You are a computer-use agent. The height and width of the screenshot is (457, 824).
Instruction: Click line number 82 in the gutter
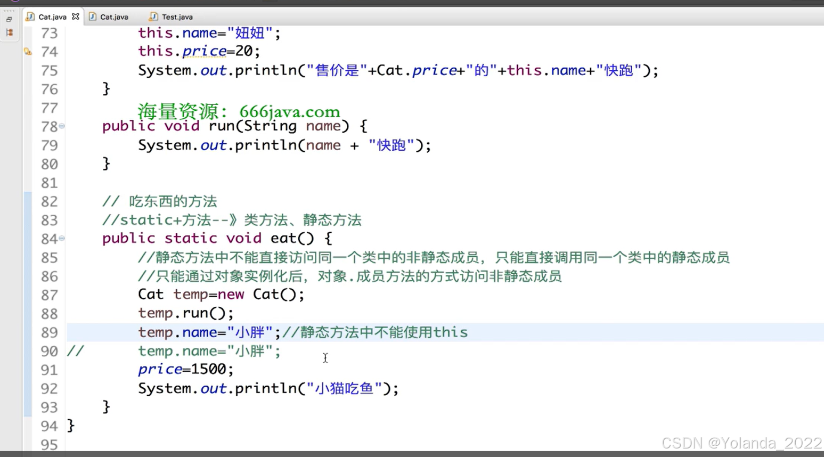tap(49, 201)
